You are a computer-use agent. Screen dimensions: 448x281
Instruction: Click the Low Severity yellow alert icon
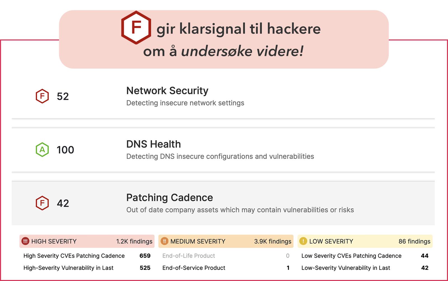(x=303, y=241)
